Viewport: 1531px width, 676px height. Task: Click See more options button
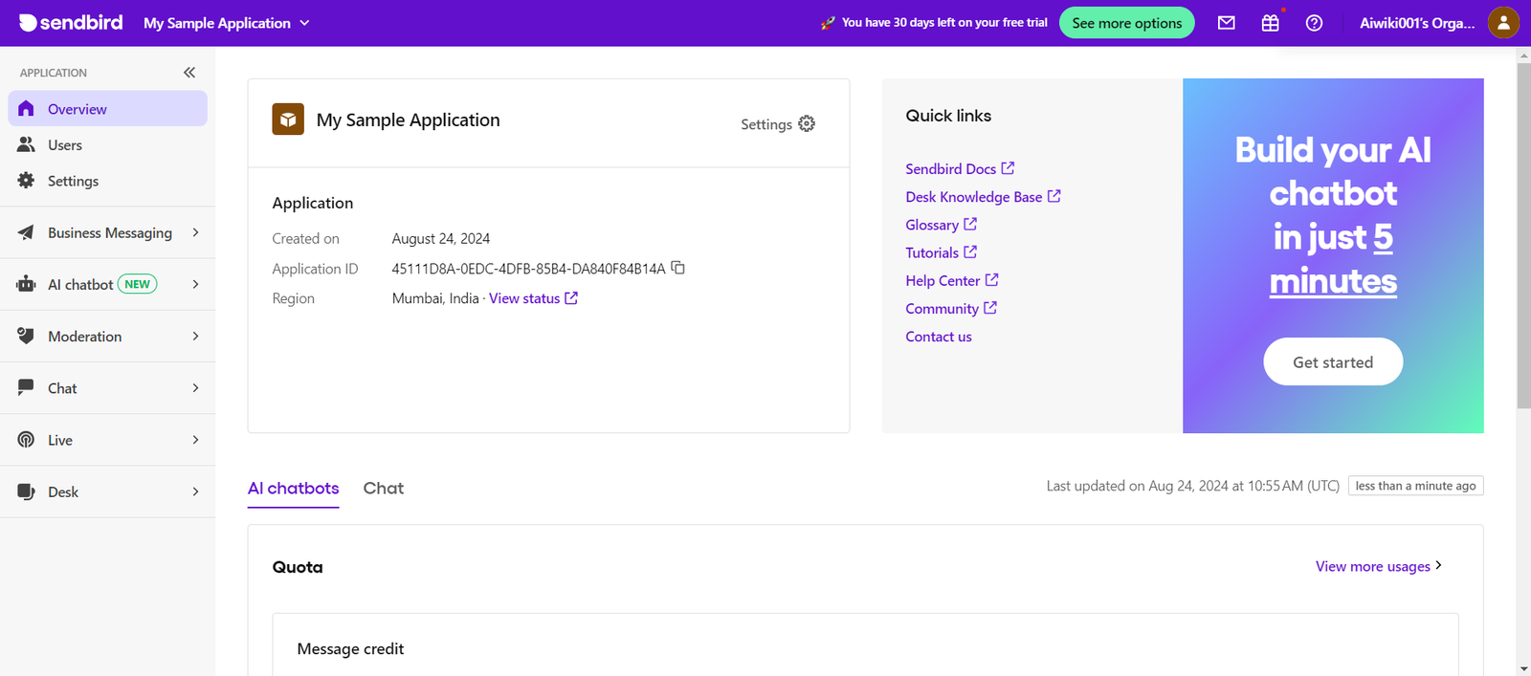click(1127, 23)
